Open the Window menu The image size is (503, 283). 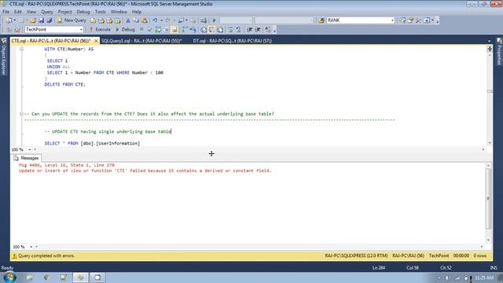[119, 12]
